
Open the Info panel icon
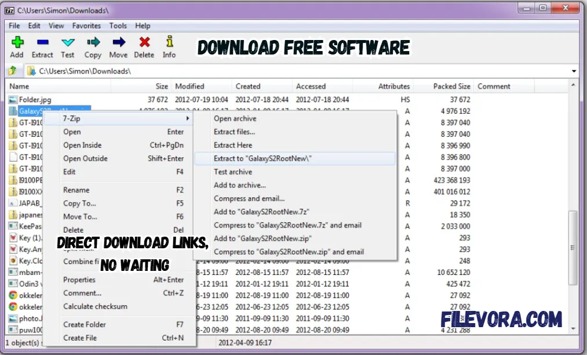click(169, 46)
